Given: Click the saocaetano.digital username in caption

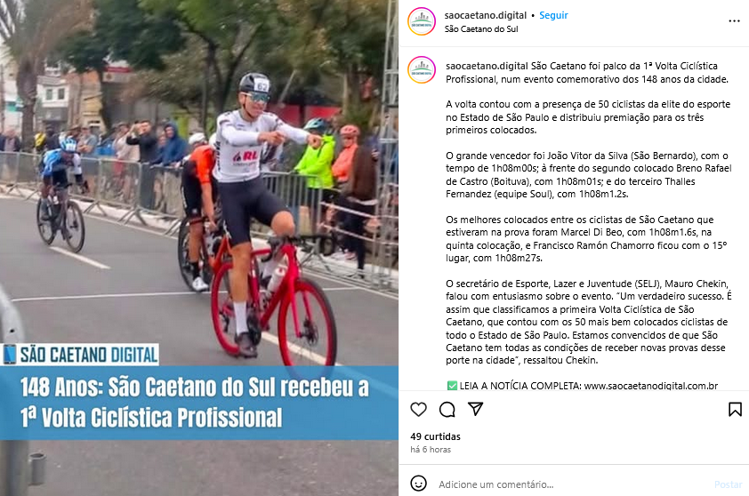Looking at the screenshot, I should [487, 66].
